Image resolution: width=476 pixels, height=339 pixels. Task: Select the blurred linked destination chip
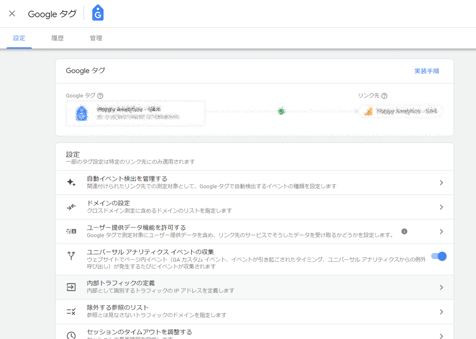point(401,111)
